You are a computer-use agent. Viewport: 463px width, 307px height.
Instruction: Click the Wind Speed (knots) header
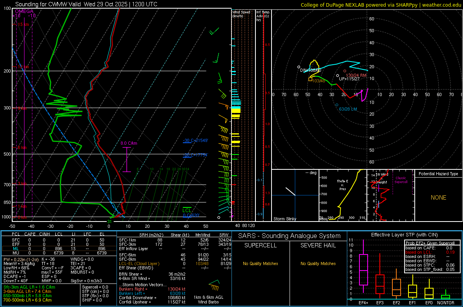pos(241,14)
